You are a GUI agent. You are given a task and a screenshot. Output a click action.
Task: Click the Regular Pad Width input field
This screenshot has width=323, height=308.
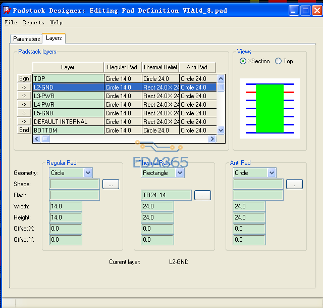point(66,206)
